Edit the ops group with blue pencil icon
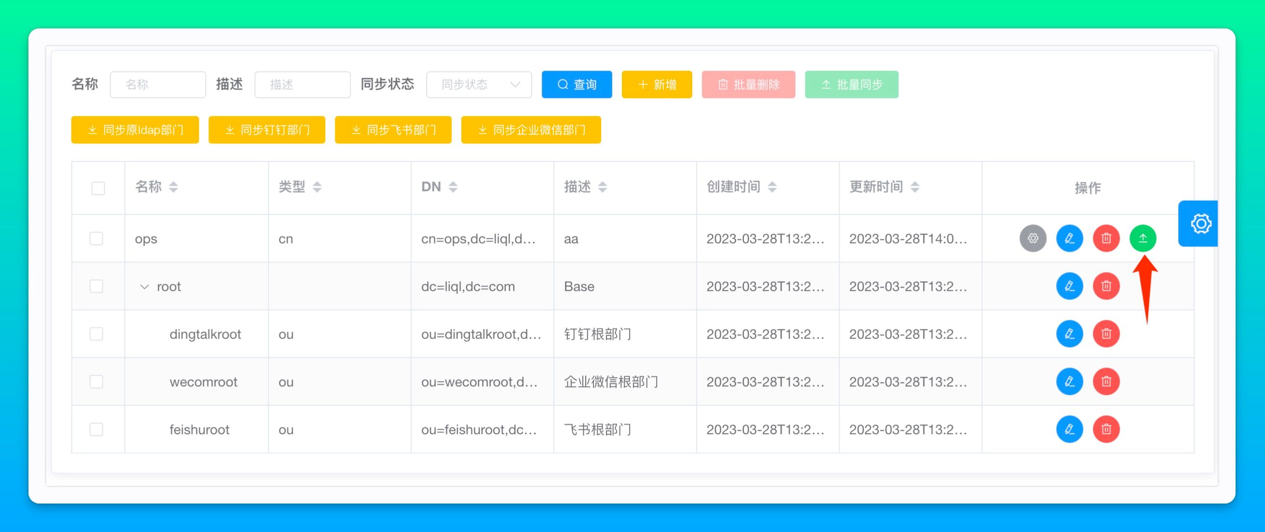1265x532 pixels. click(x=1070, y=238)
